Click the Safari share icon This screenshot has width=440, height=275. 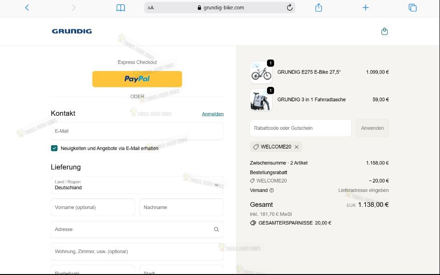318,7
